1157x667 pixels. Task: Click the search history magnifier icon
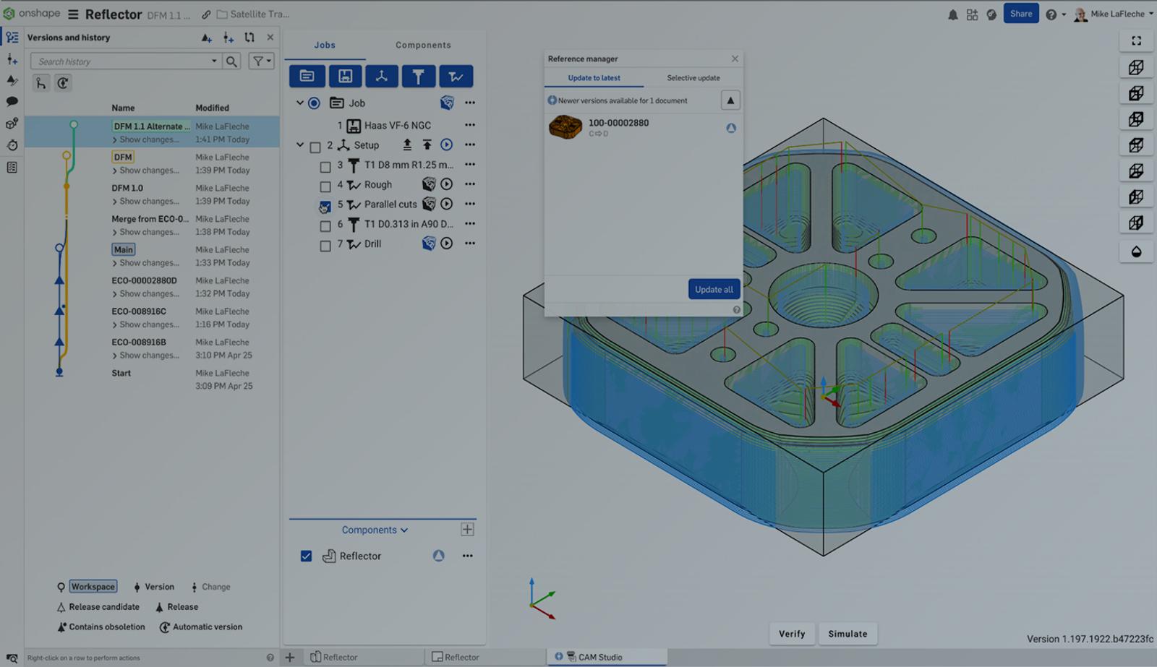(231, 61)
